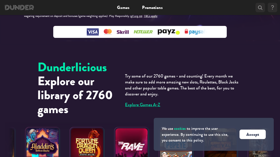Click the Paysafe payment logo
The width and height of the screenshot is (280, 157).
click(x=195, y=32)
